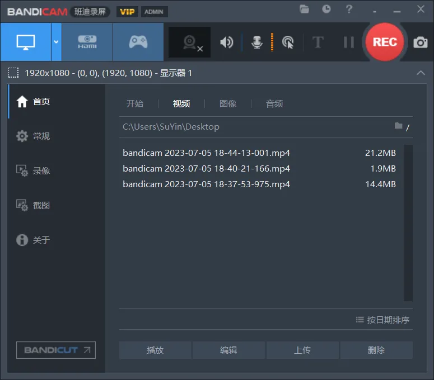Click the rectangle selection area icon
The width and height of the screenshot is (434, 380).
[13, 73]
